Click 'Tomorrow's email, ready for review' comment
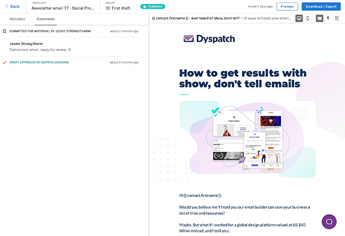This screenshot has width=345, height=236. (40, 50)
